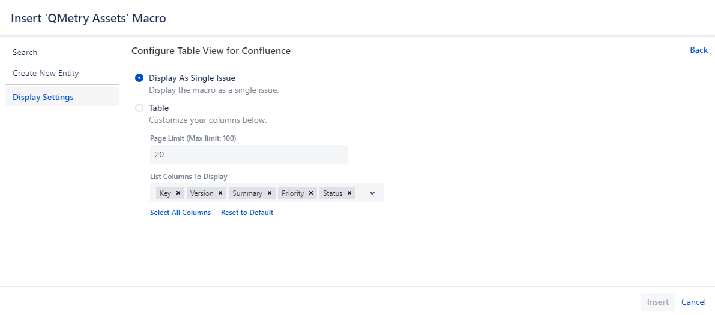
Task: Remove the Summary column tag
Action: tap(269, 193)
